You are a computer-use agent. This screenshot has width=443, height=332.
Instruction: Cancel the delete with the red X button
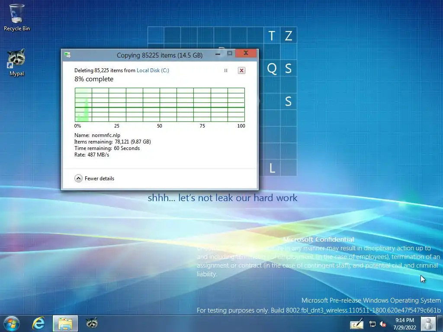pos(241,70)
